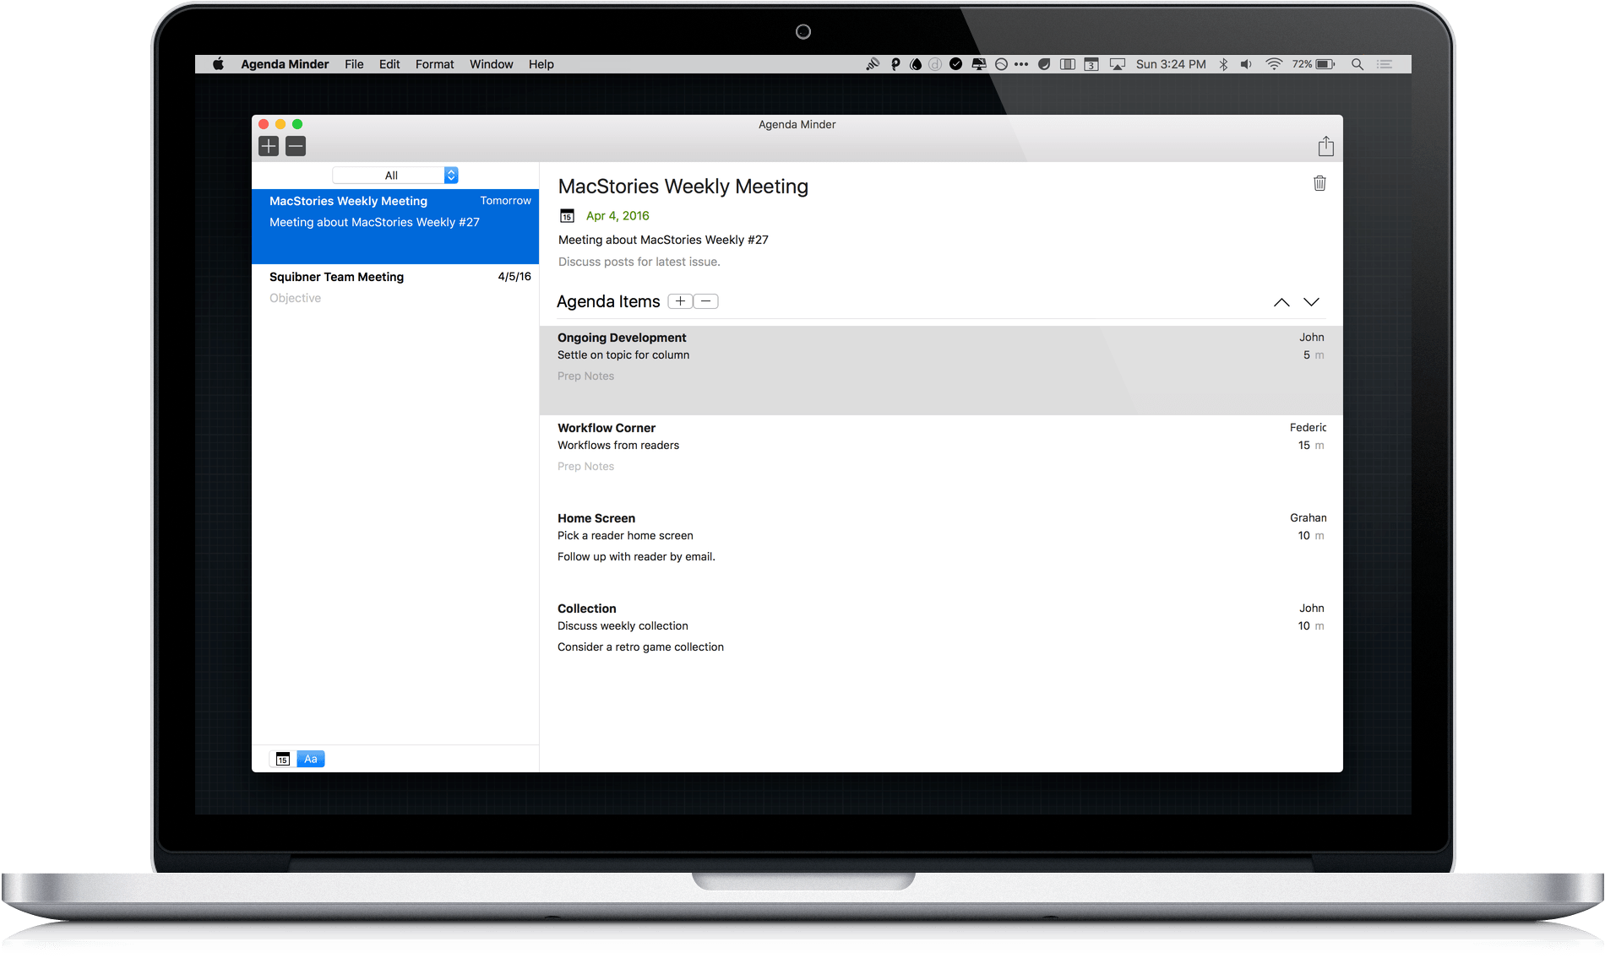The height and width of the screenshot is (958, 1605).
Task: Click the share icon in toolbar
Action: (x=1325, y=147)
